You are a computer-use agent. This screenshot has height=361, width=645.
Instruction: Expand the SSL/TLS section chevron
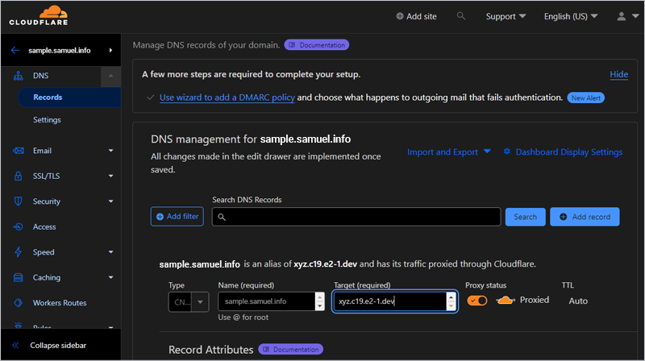110,176
